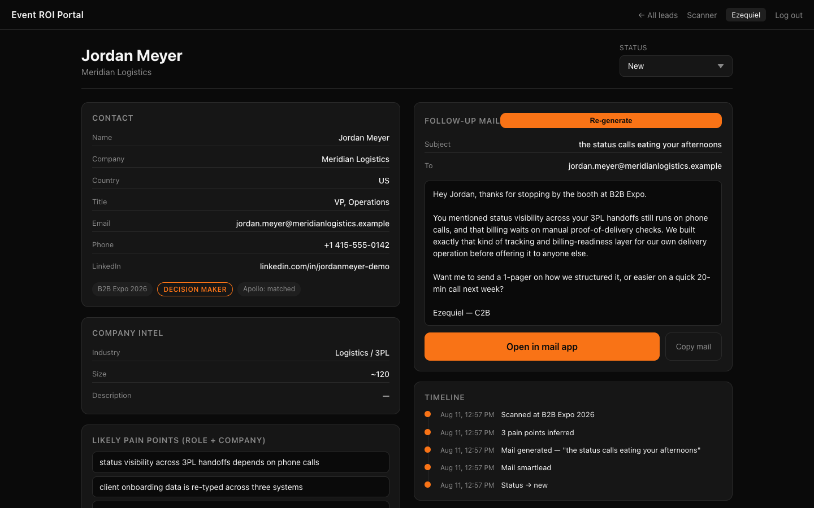Click the email value in Contact card
The height and width of the screenshot is (508, 814).
313,224
